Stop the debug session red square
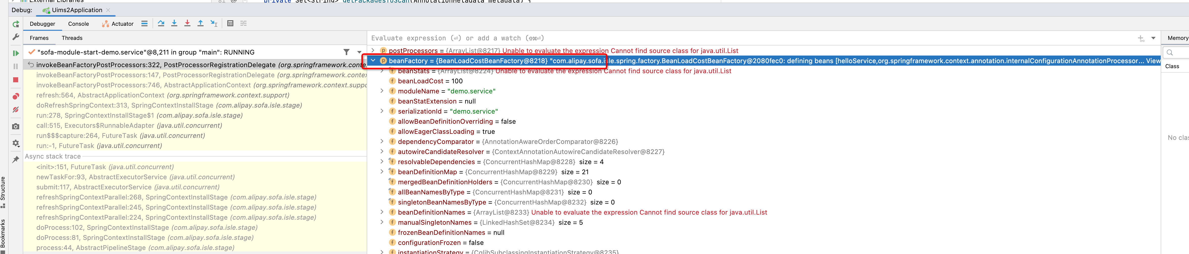The height and width of the screenshot is (254, 1189). (16, 80)
